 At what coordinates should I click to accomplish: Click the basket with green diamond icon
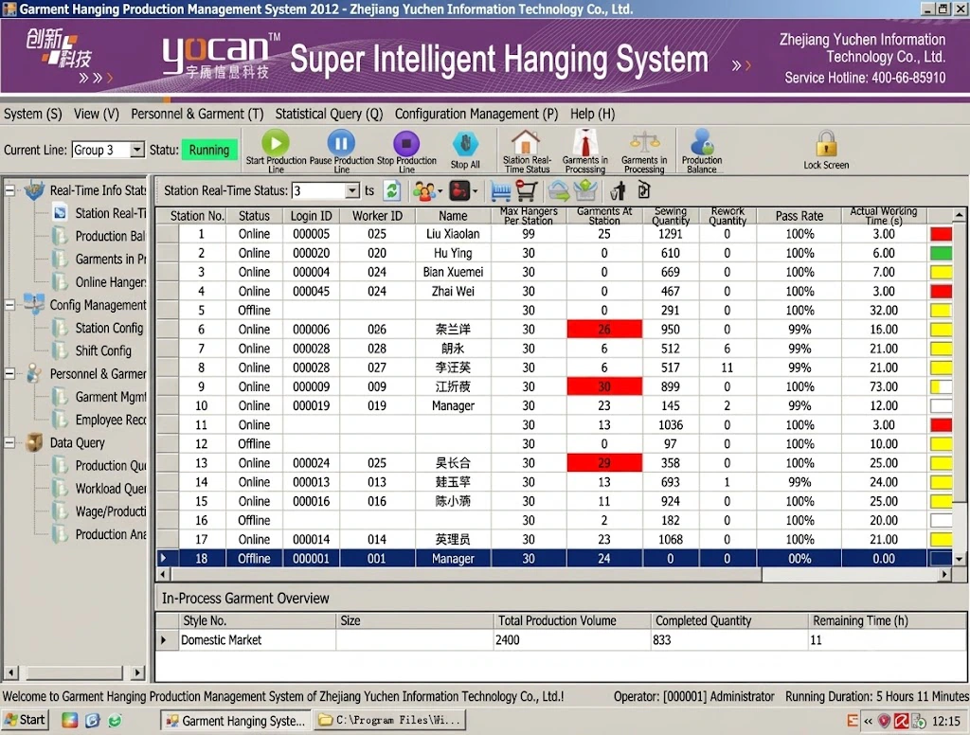[x=585, y=191]
